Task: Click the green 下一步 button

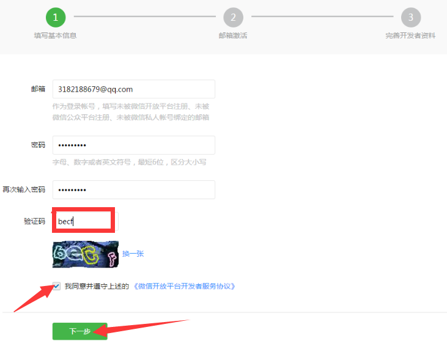Action: pos(80,331)
